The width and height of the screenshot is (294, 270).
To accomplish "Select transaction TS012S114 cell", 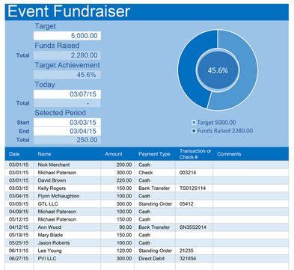I will [194, 188].
